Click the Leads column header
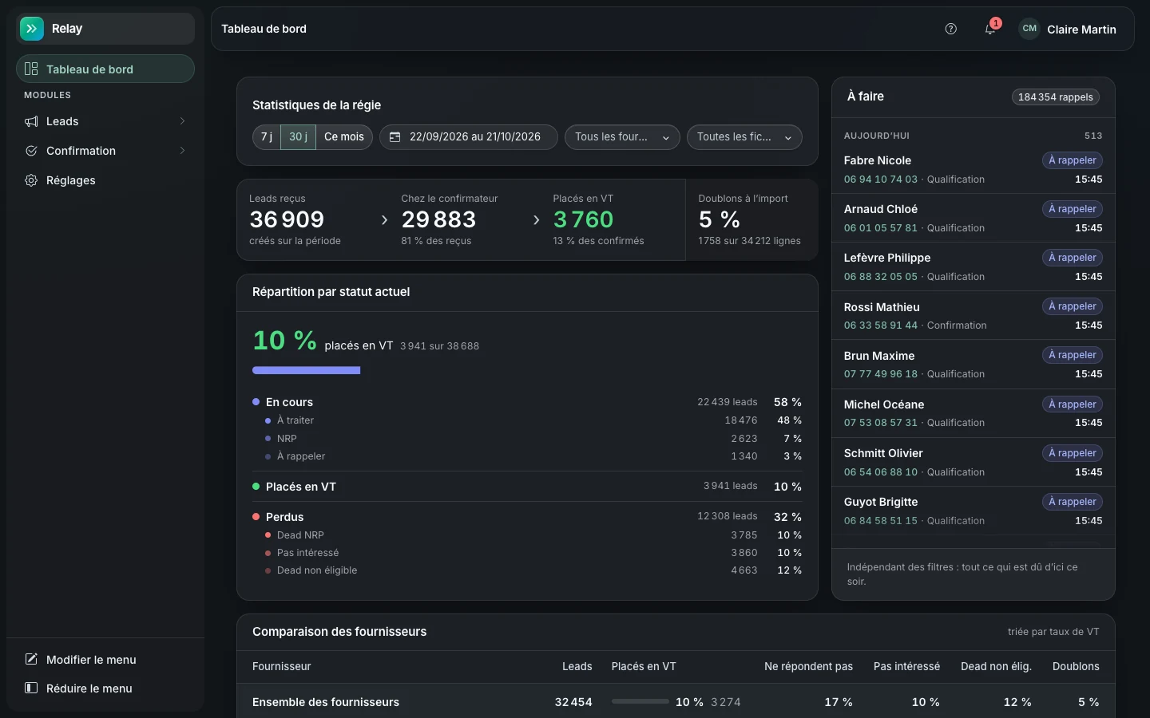The height and width of the screenshot is (718, 1150). pyautogui.click(x=577, y=666)
